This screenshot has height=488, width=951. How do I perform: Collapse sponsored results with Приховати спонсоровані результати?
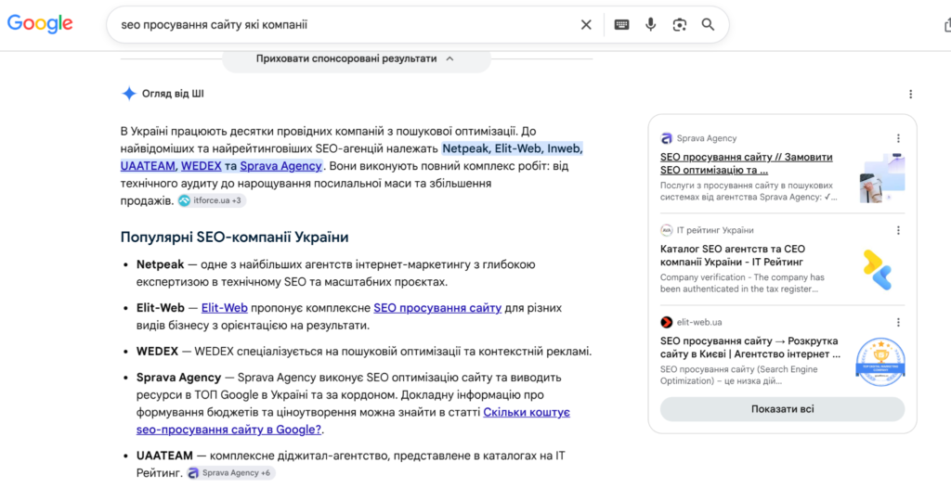(356, 58)
